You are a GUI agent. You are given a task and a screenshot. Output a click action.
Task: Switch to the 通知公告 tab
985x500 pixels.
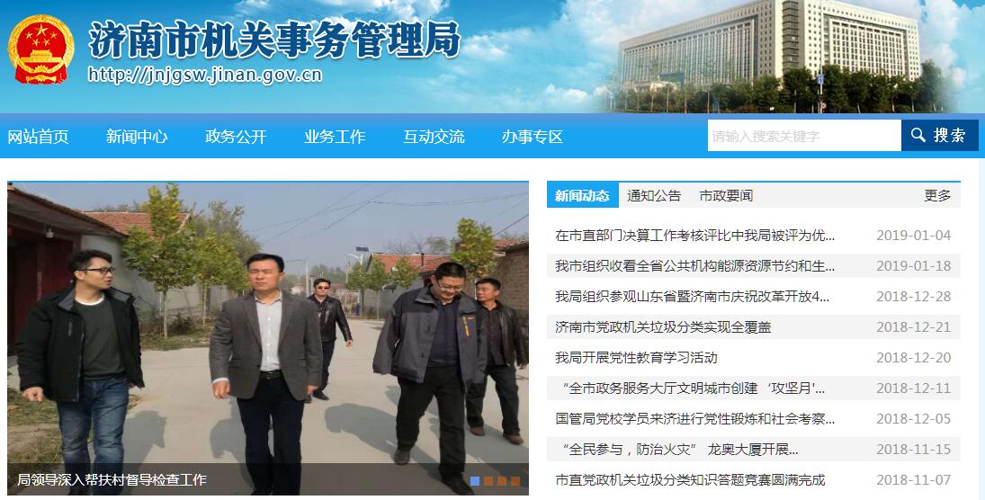pos(654,196)
